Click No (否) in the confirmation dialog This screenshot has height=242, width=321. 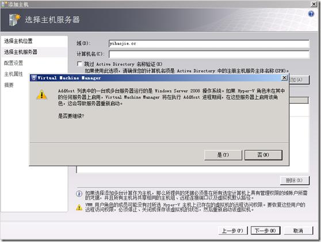point(263,155)
